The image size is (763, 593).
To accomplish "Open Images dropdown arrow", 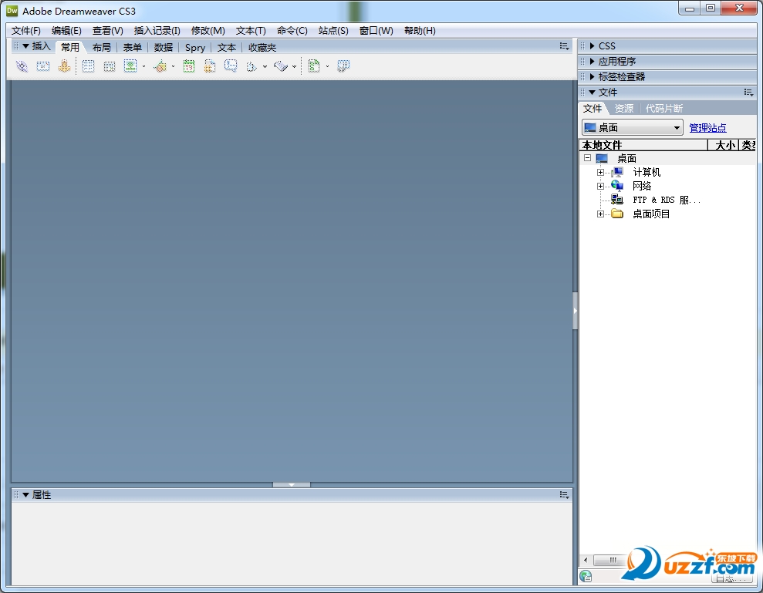I will coord(144,66).
